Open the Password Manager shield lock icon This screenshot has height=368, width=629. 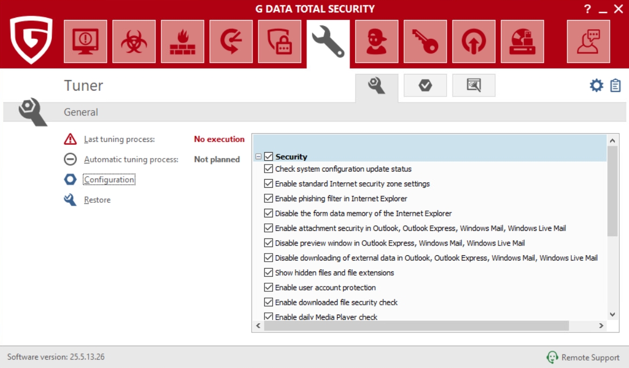coord(279,42)
